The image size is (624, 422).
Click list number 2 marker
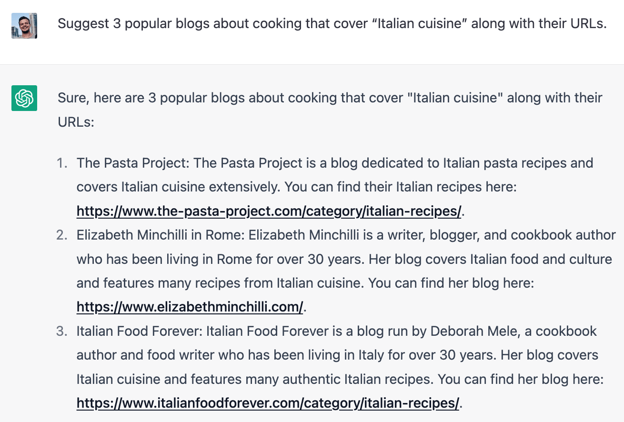coord(62,235)
